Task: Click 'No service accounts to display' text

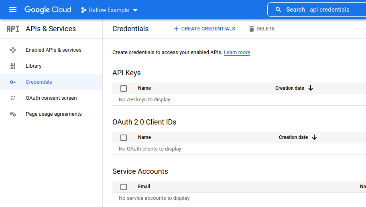Action: (154, 198)
